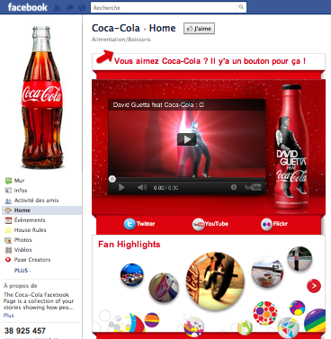
Task: Open notifications globe icon in top bar
Action: [82, 7]
